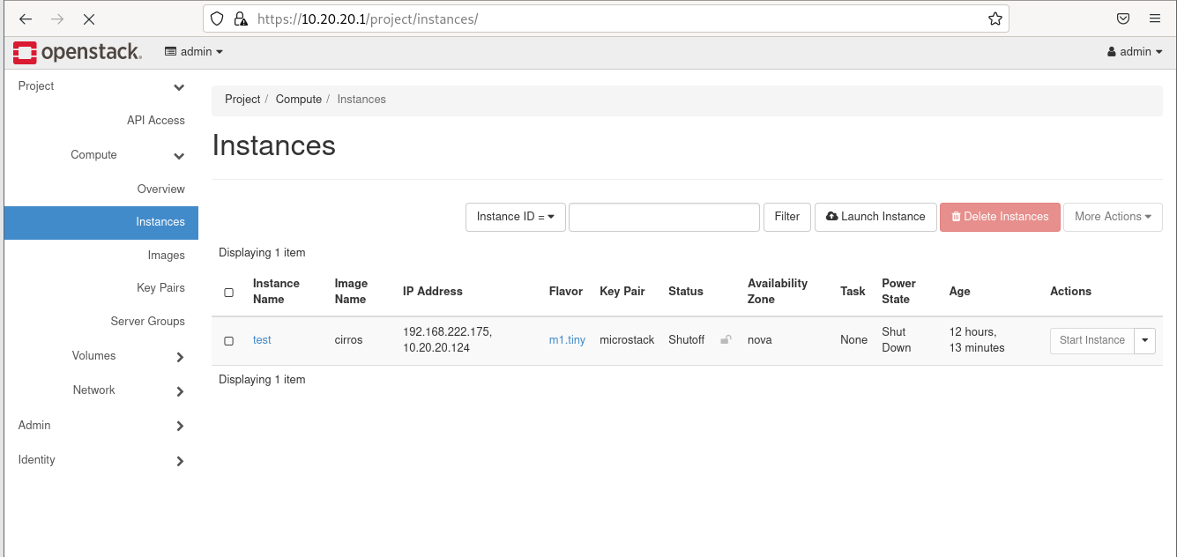The image size is (1177, 557).
Task: Check the checkbox for instance test
Action: pyautogui.click(x=228, y=340)
